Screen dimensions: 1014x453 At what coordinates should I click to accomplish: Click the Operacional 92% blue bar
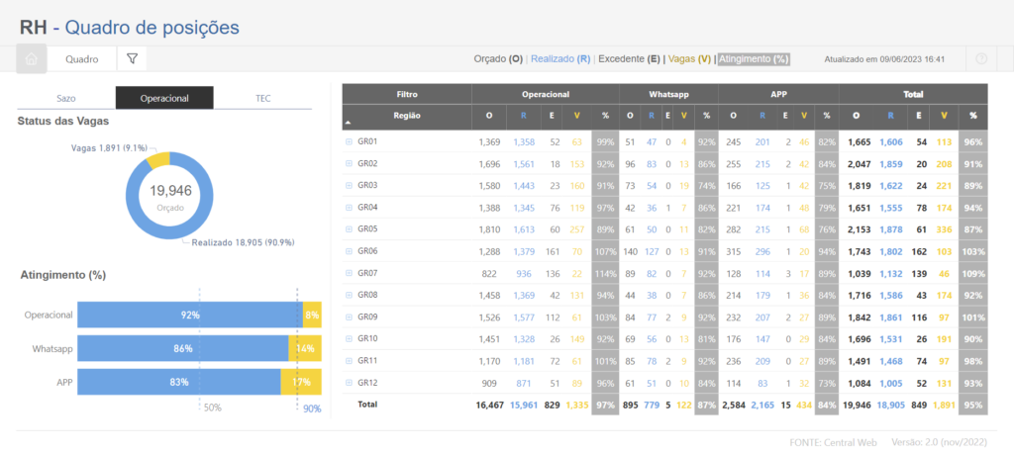pos(190,315)
